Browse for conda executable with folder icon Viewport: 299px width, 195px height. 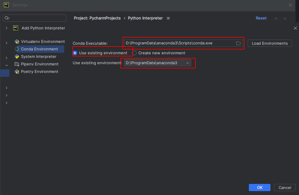[x=239, y=43]
